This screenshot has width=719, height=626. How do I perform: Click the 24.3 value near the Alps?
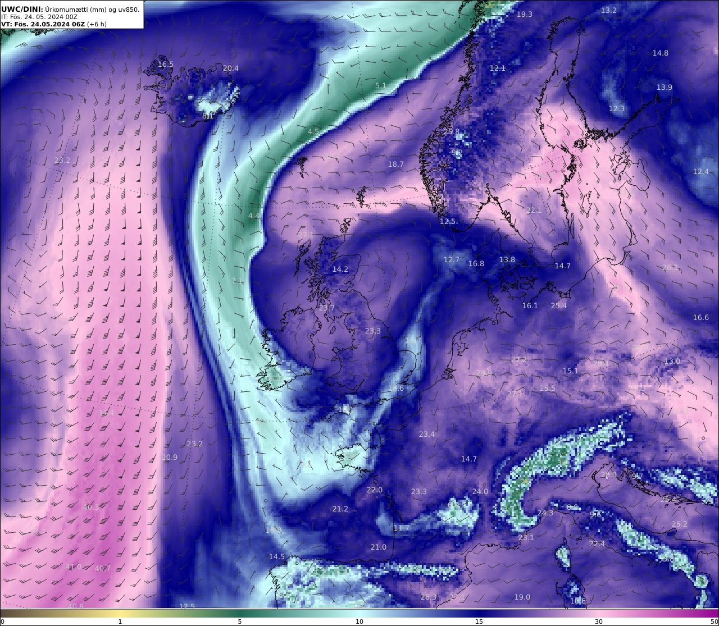pos(545,513)
